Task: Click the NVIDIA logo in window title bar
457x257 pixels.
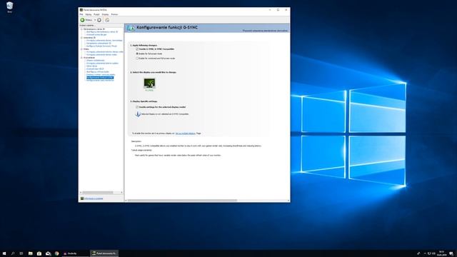Action: pyautogui.click(x=81, y=10)
